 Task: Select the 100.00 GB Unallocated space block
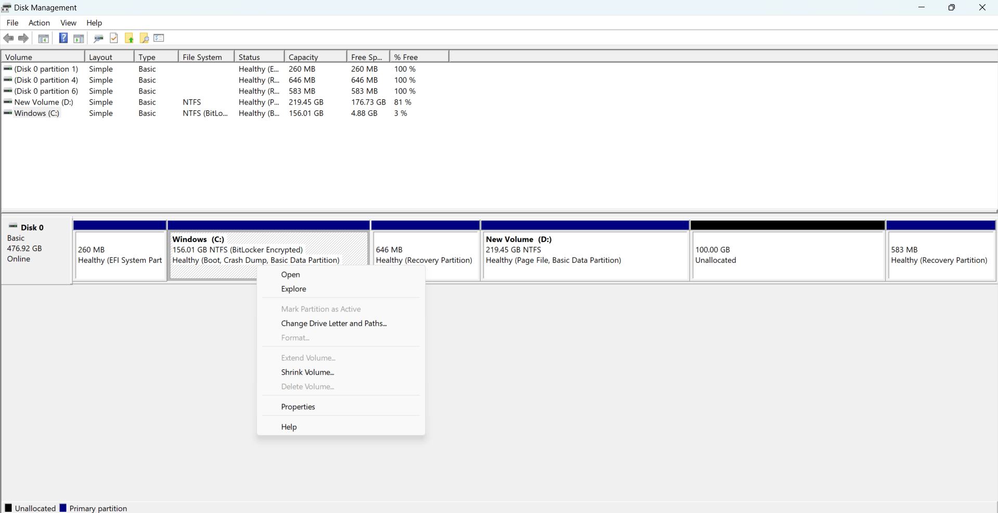coord(788,251)
